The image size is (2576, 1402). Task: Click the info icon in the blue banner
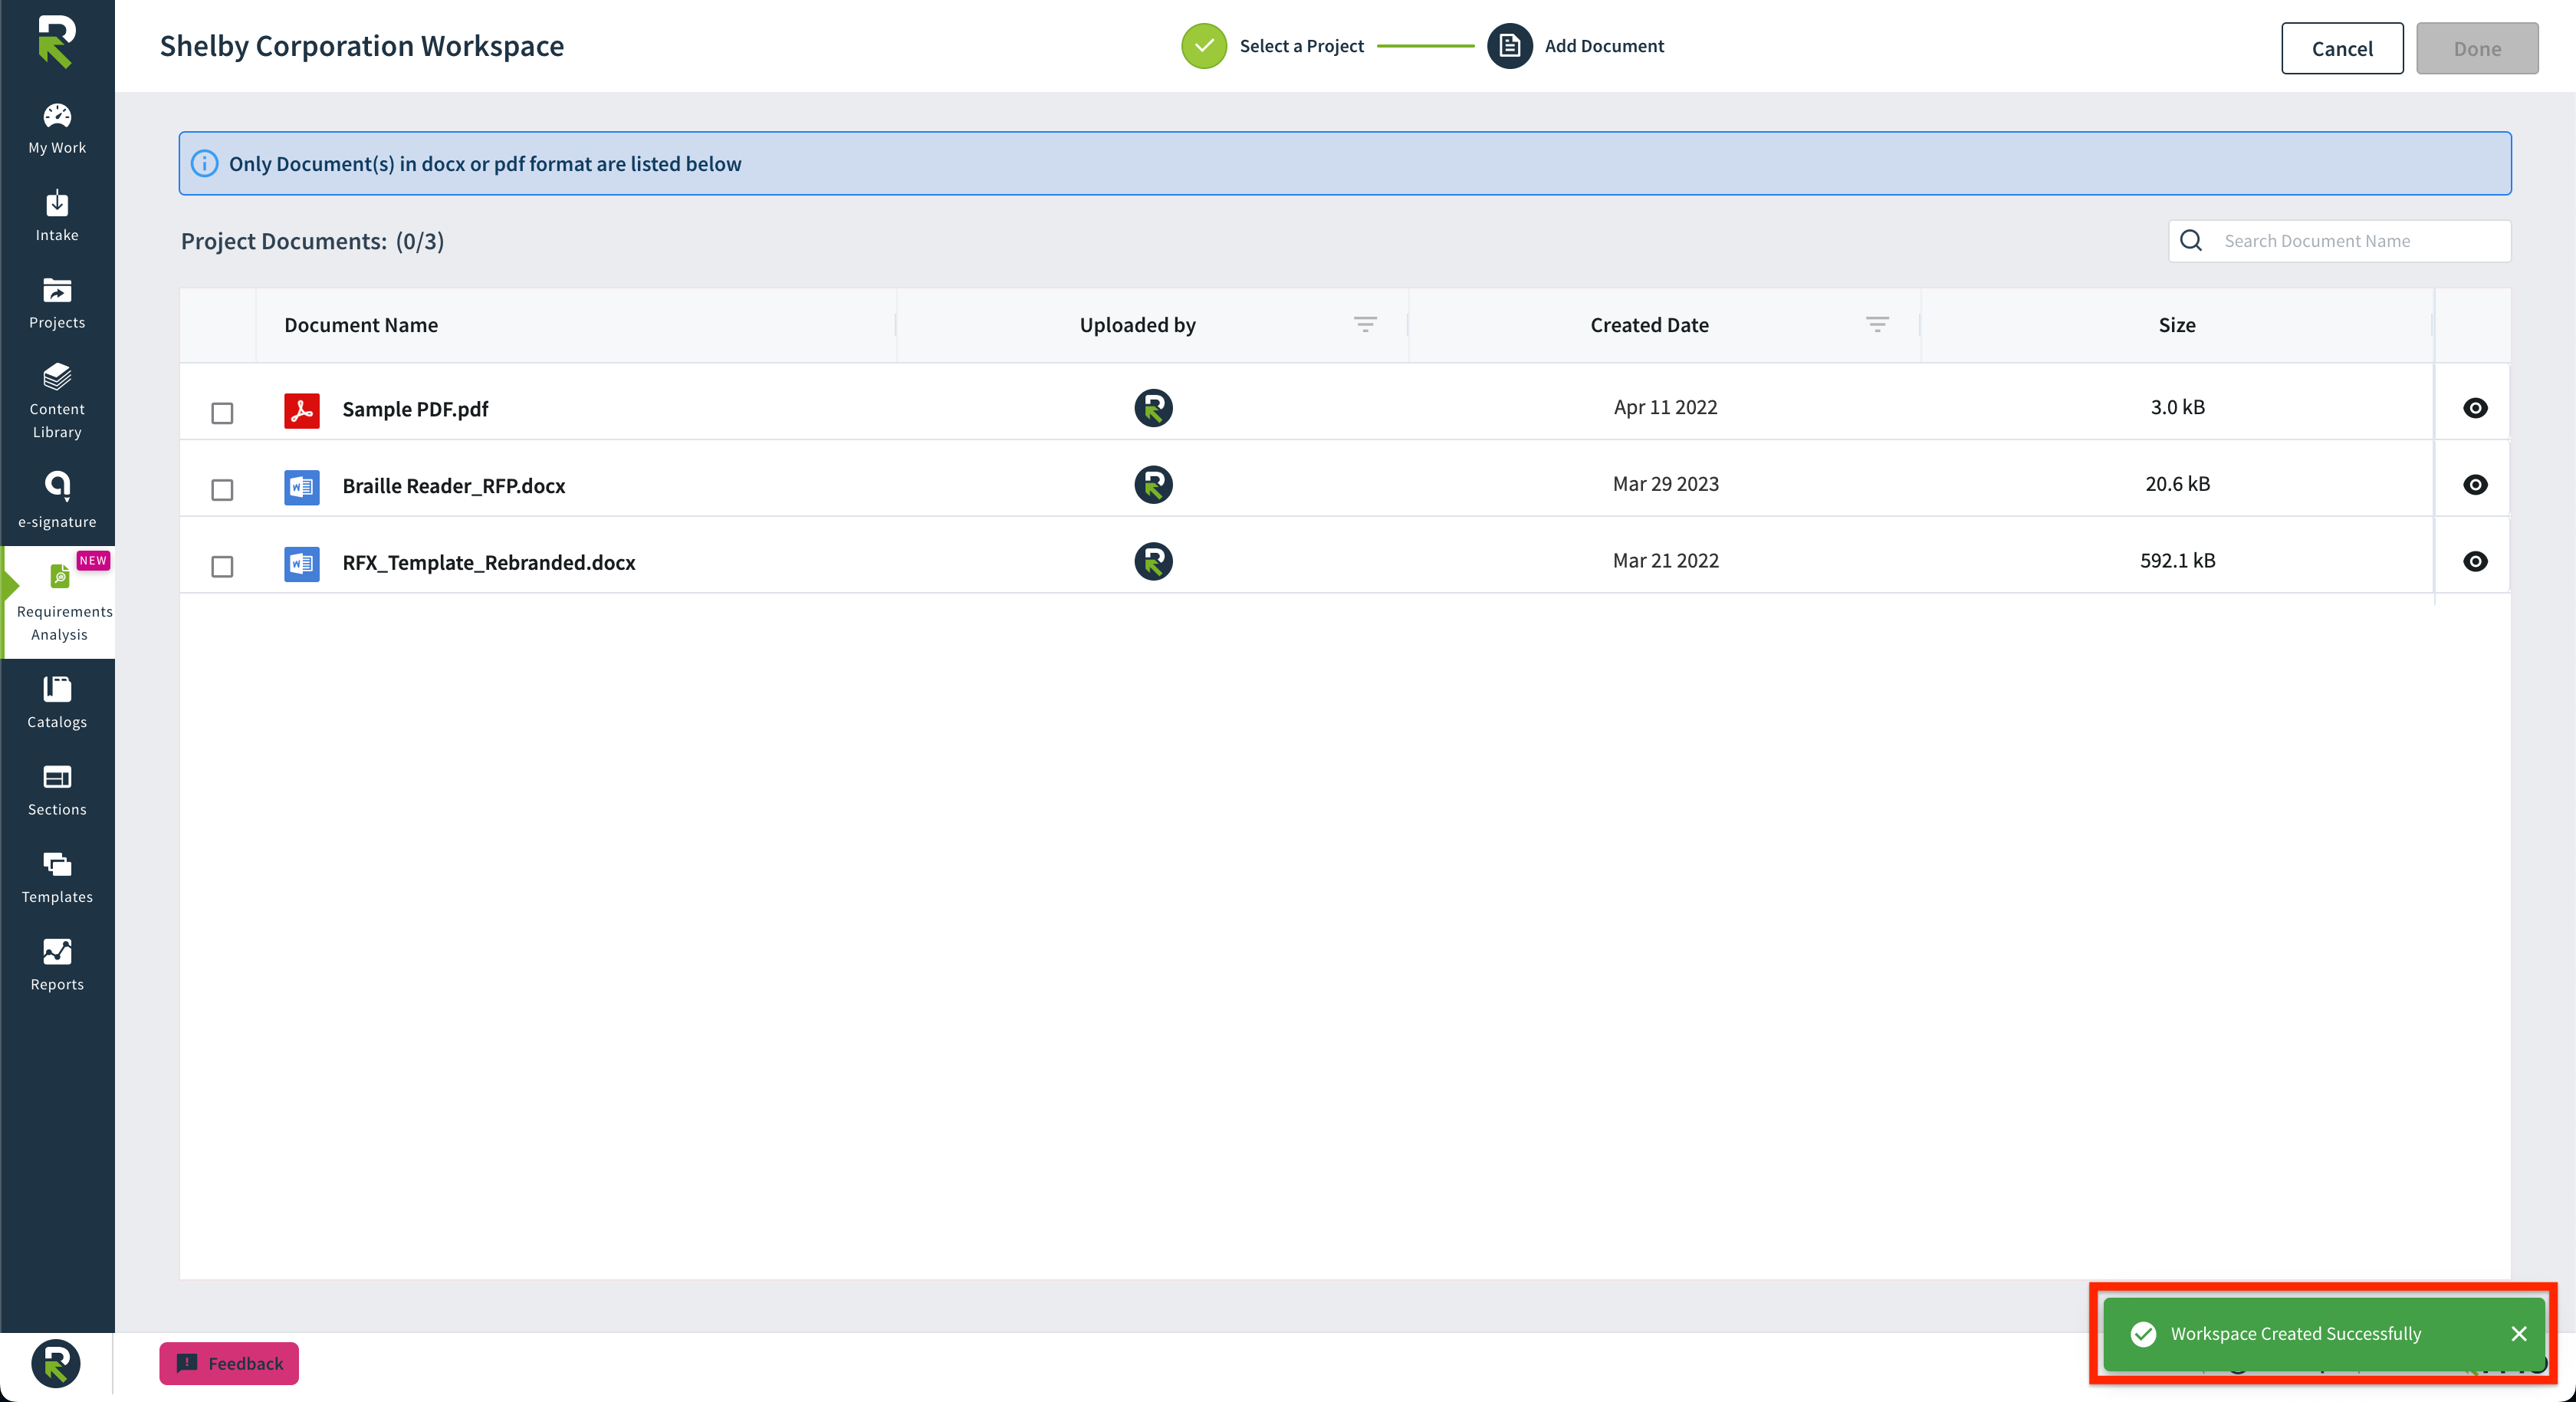[204, 163]
